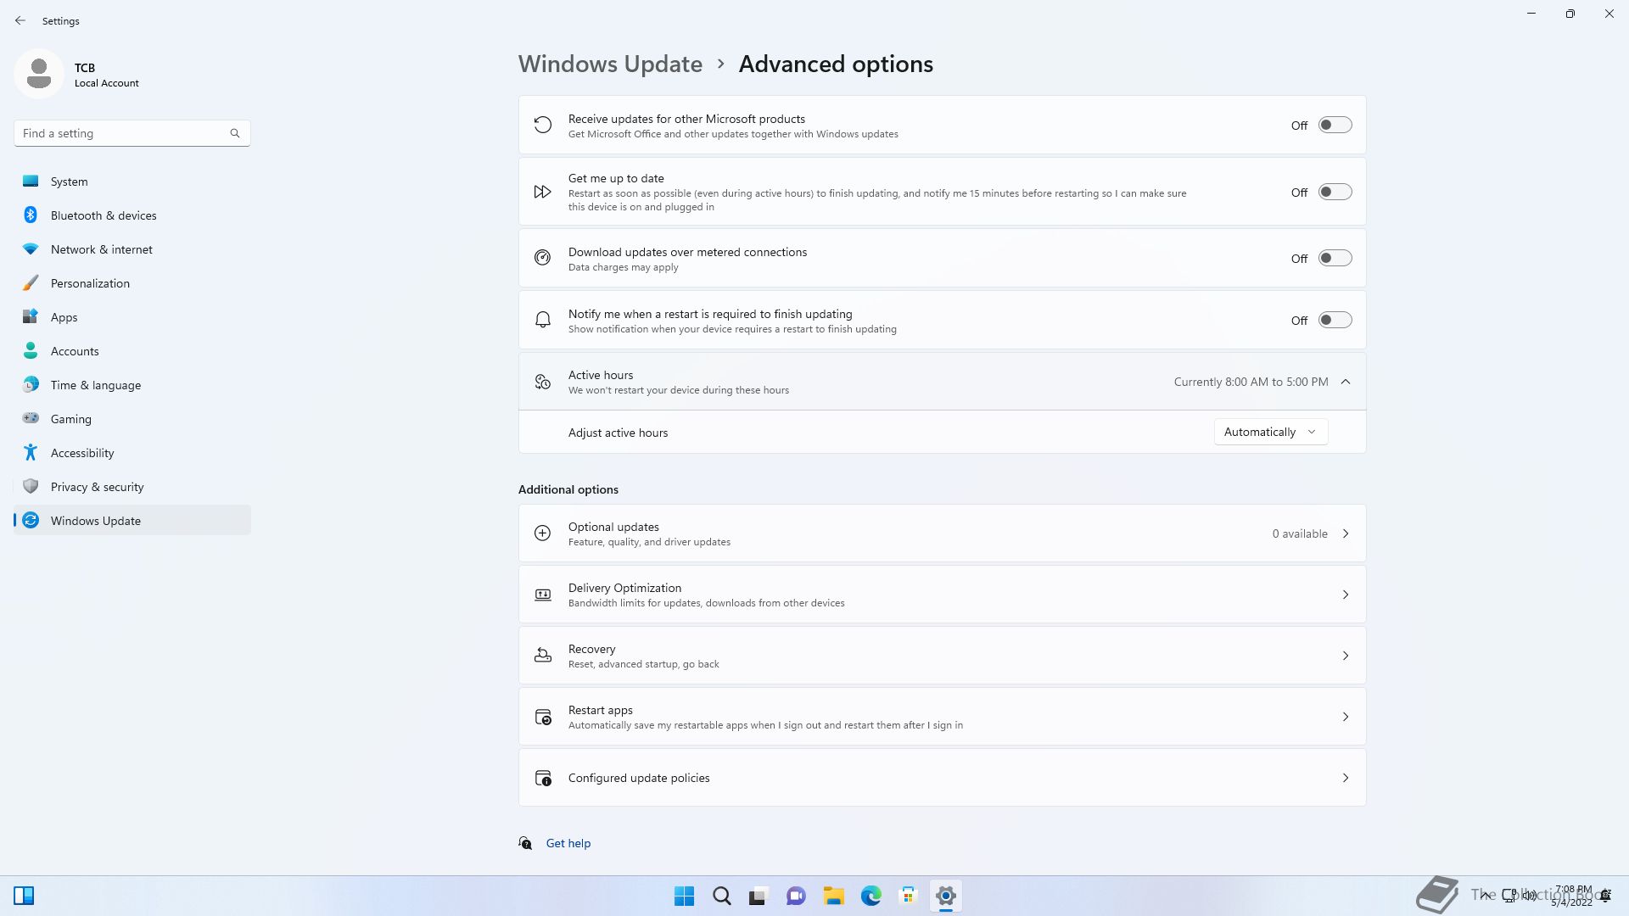Open Configured update policies via its chevron

click(1346, 778)
